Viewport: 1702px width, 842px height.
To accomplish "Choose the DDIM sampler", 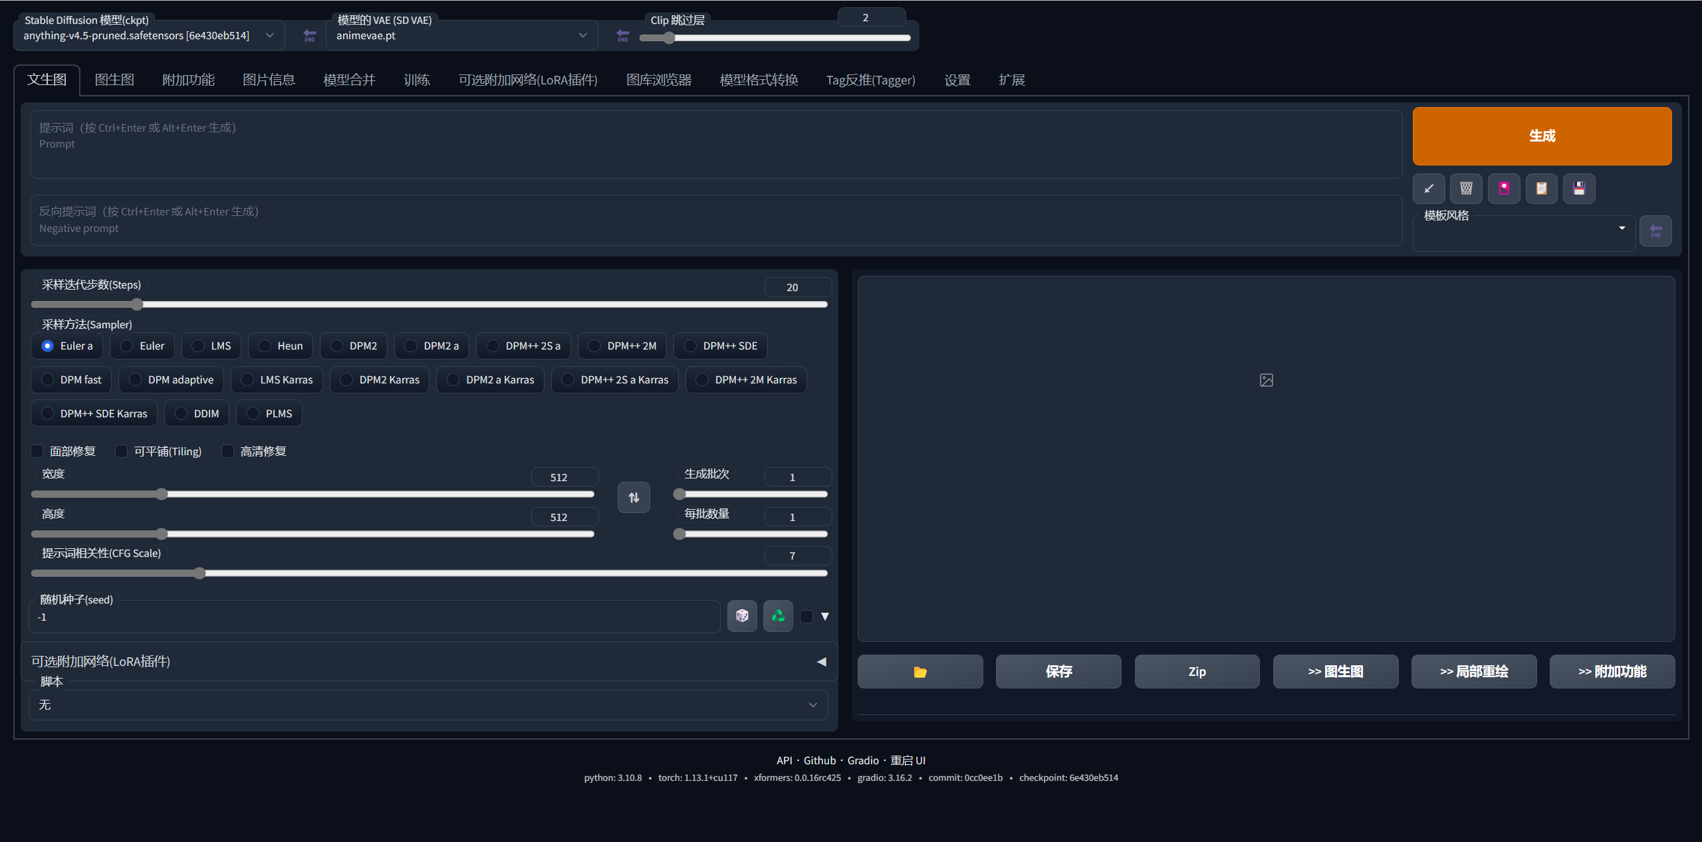I will 197,414.
